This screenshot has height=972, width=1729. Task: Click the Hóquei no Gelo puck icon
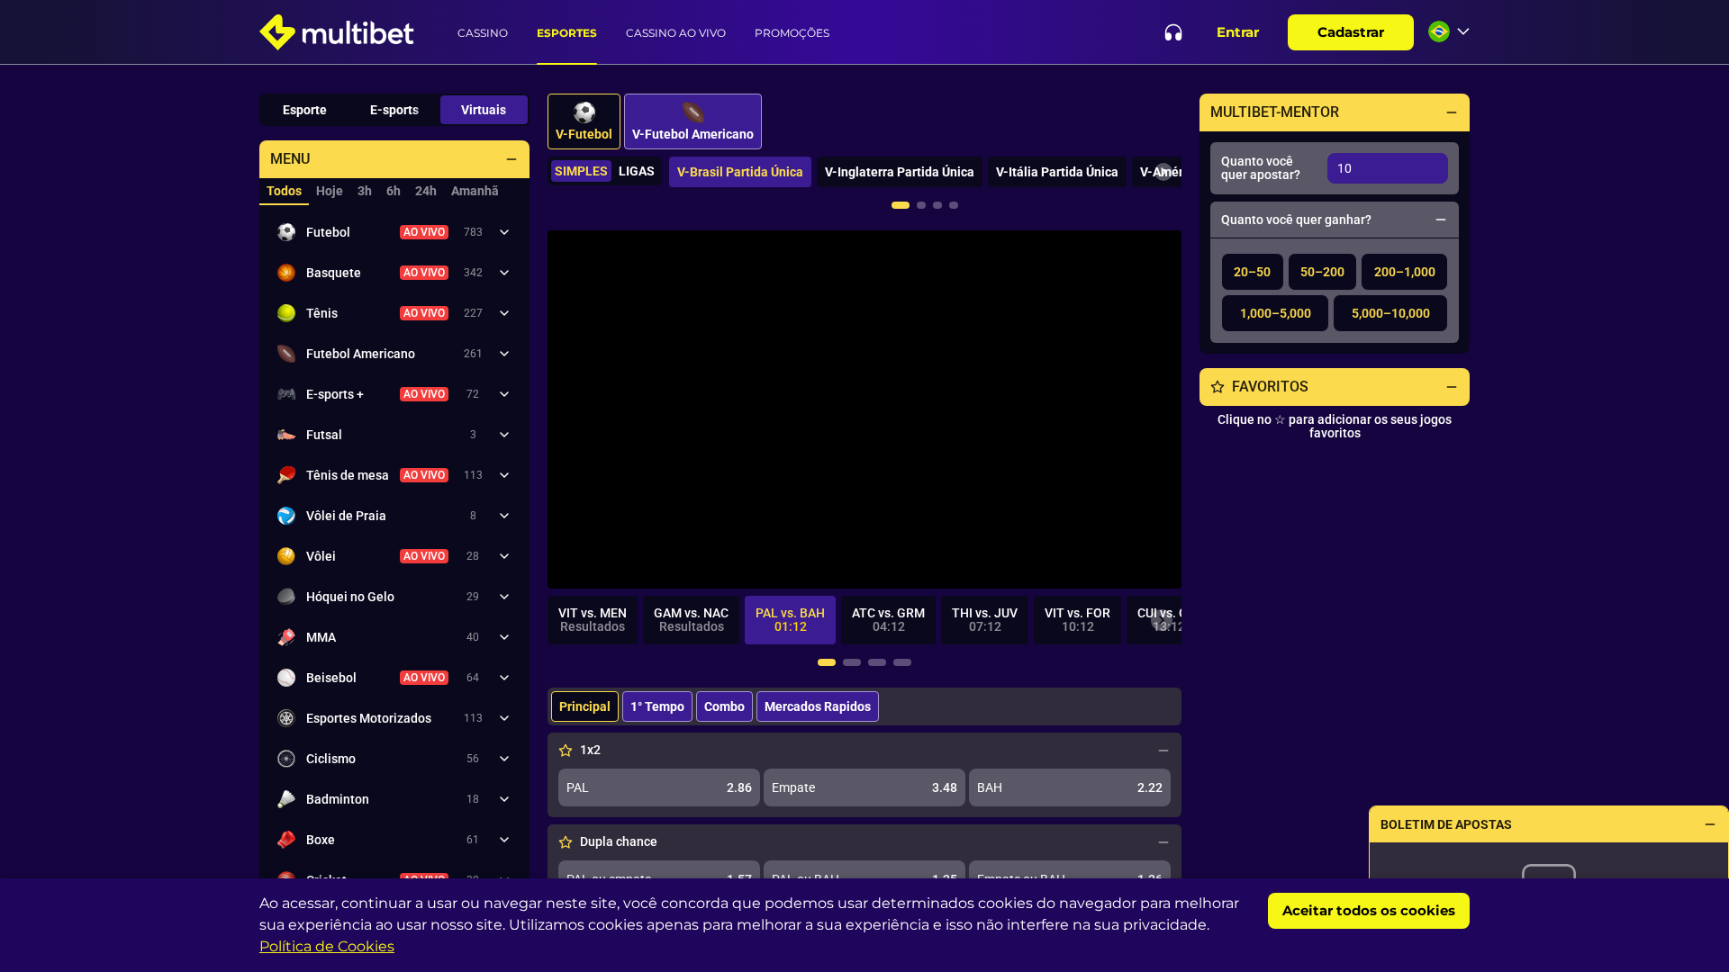(x=286, y=597)
